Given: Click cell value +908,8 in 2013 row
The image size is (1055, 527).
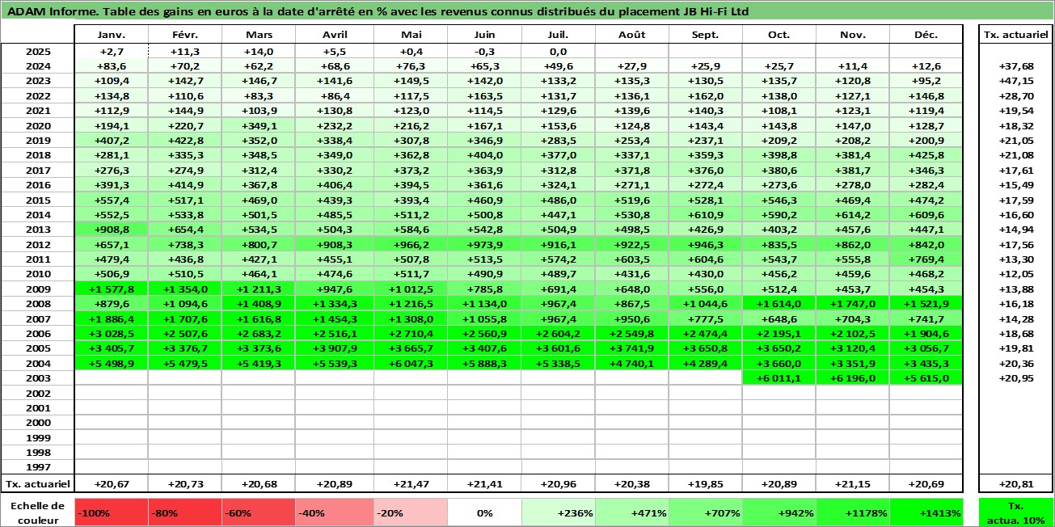Looking at the screenshot, I should coord(111,230).
